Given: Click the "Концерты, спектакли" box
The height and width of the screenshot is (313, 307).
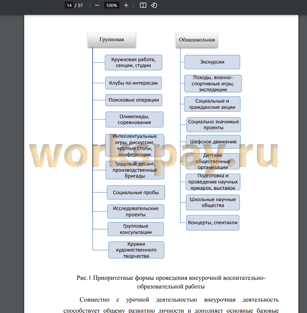Looking at the screenshot, I should coord(213,222).
